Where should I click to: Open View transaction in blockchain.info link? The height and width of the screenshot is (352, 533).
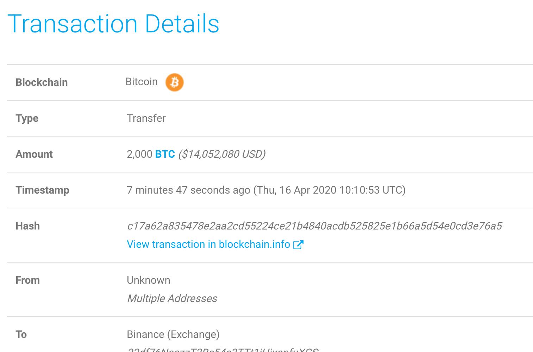pos(215,244)
